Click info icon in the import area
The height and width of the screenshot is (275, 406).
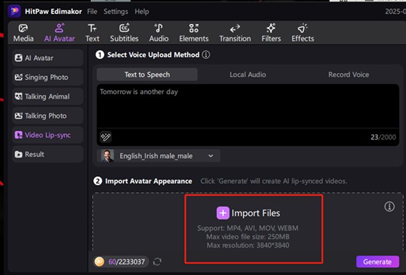(389, 207)
